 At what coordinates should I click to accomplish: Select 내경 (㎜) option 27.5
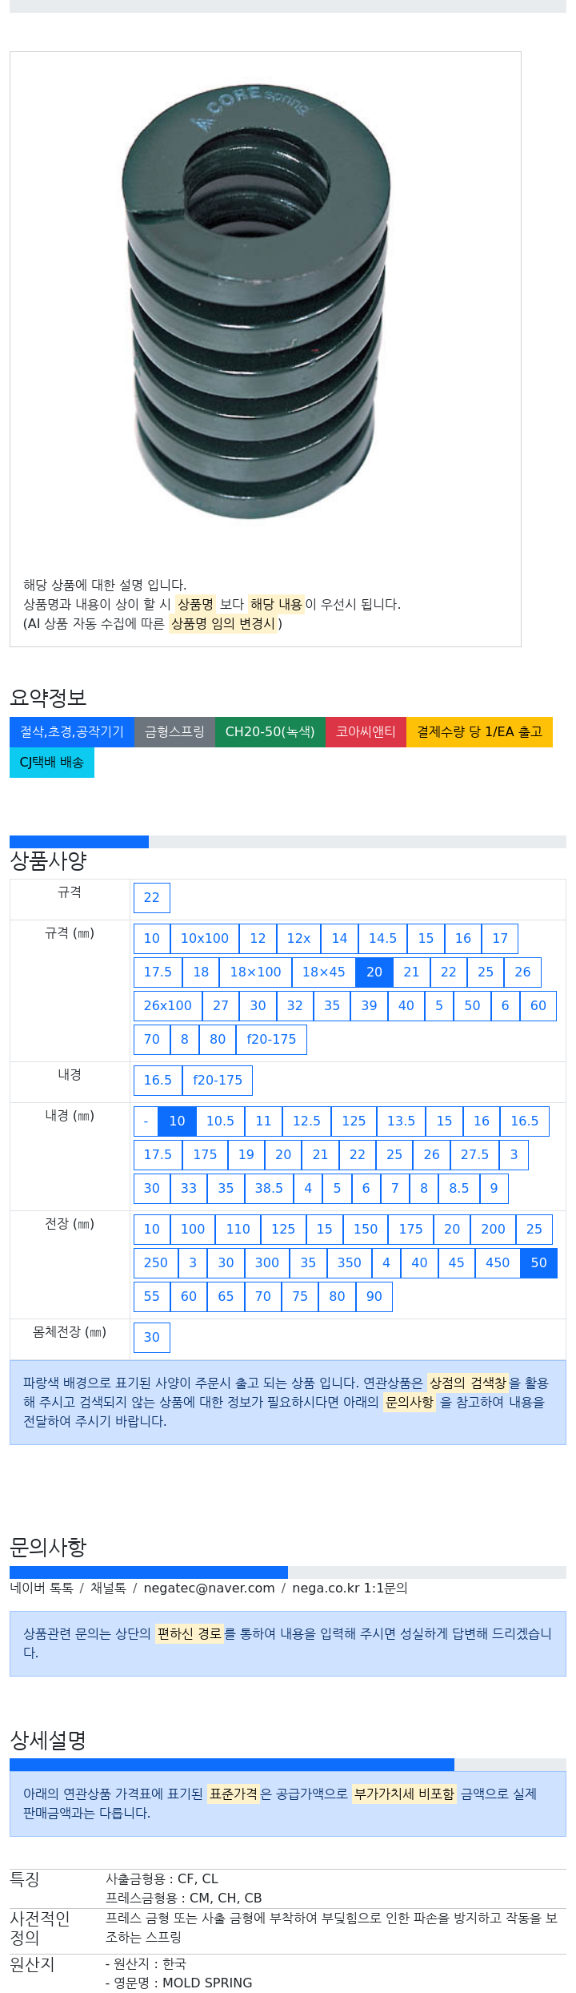pos(474,1155)
